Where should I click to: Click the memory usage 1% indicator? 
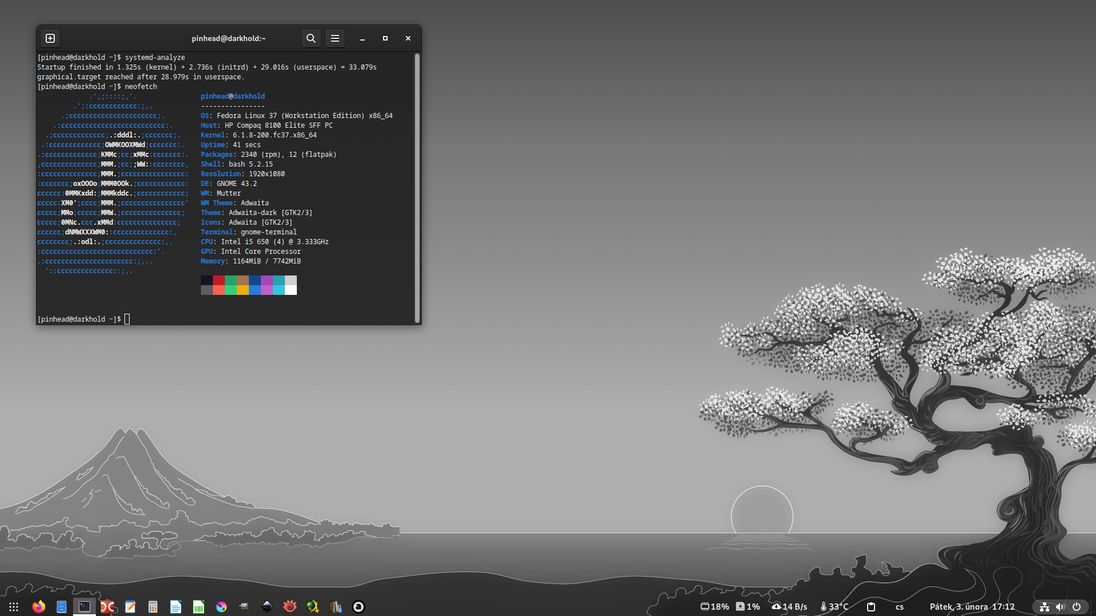click(x=748, y=607)
